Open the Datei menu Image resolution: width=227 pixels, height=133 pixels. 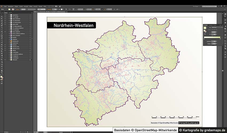click(5, 6)
